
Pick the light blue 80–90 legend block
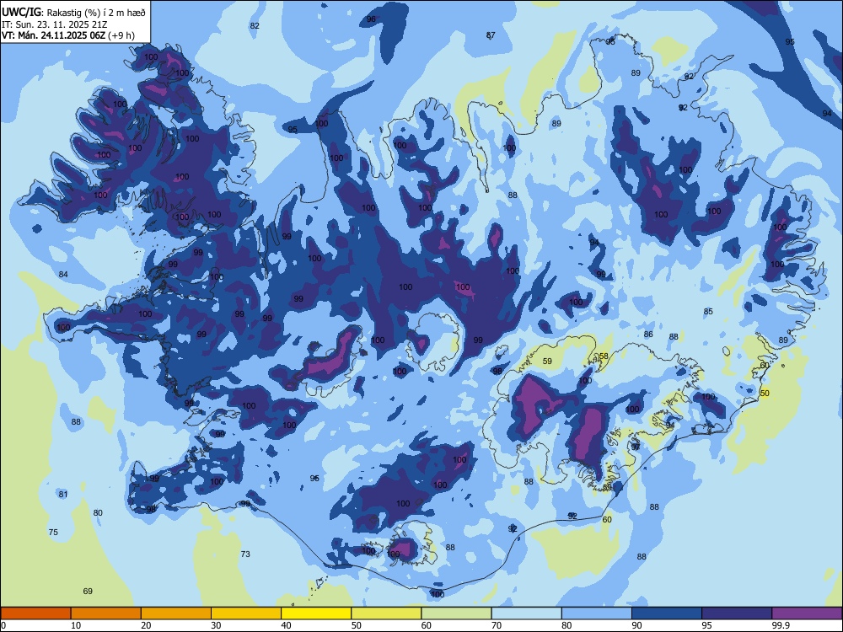(597, 613)
